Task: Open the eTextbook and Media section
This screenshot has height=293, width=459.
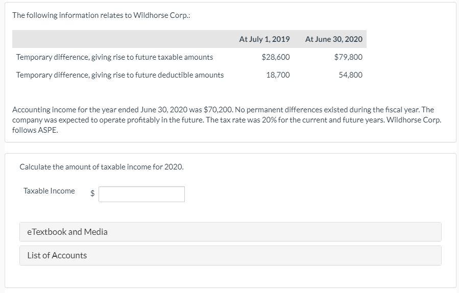Action: coord(230,232)
